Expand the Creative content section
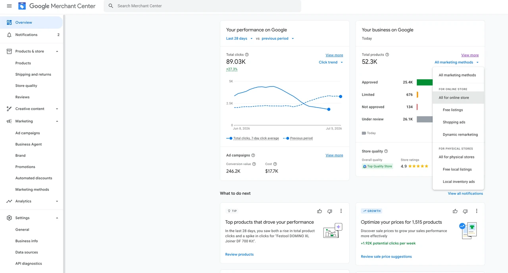The height and width of the screenshot is (273, 508). coord(57,109)
